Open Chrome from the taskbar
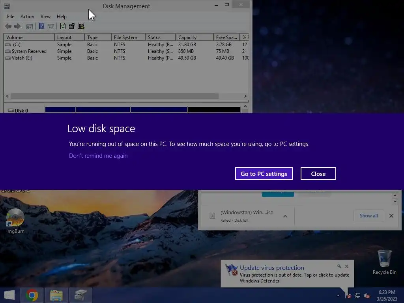 pos(32,295)
